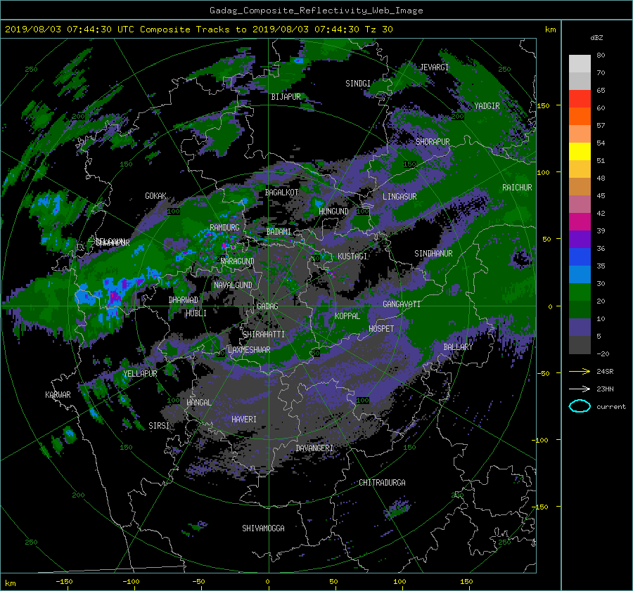
Task: Click the NARAGUND city label
Action: pyautogui.click(x=238, y=261)
